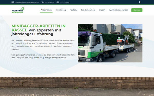Click the green Kontakt button
Screen dimensions: 154x96
pos(137,10)
